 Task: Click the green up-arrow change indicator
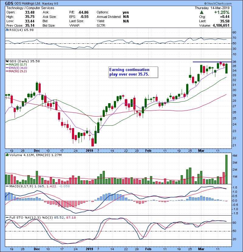(x=202, y=12)
